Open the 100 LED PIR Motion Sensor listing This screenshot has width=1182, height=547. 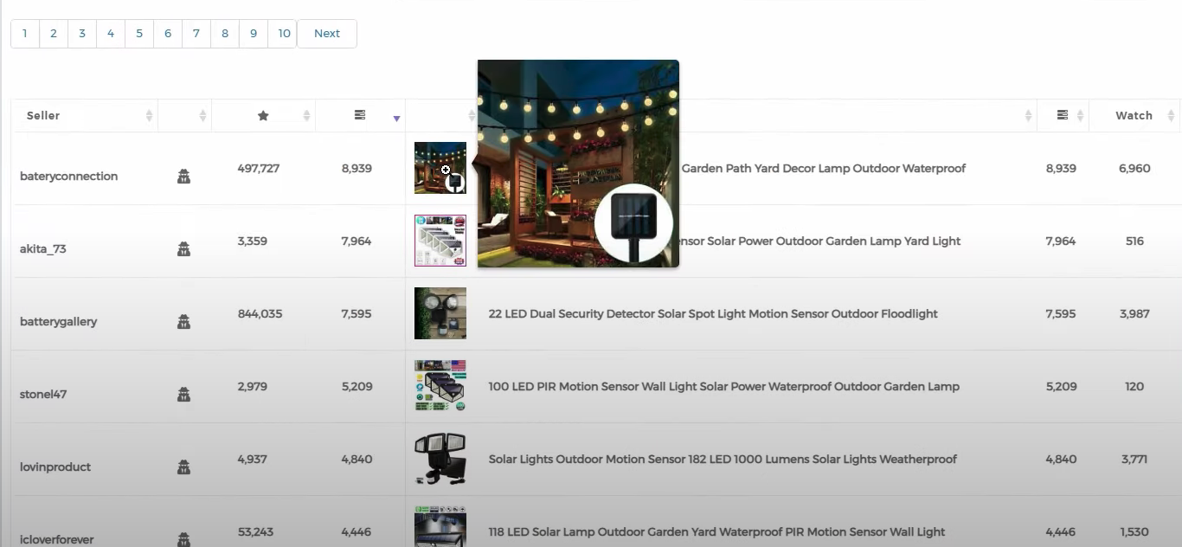point(724,387)
